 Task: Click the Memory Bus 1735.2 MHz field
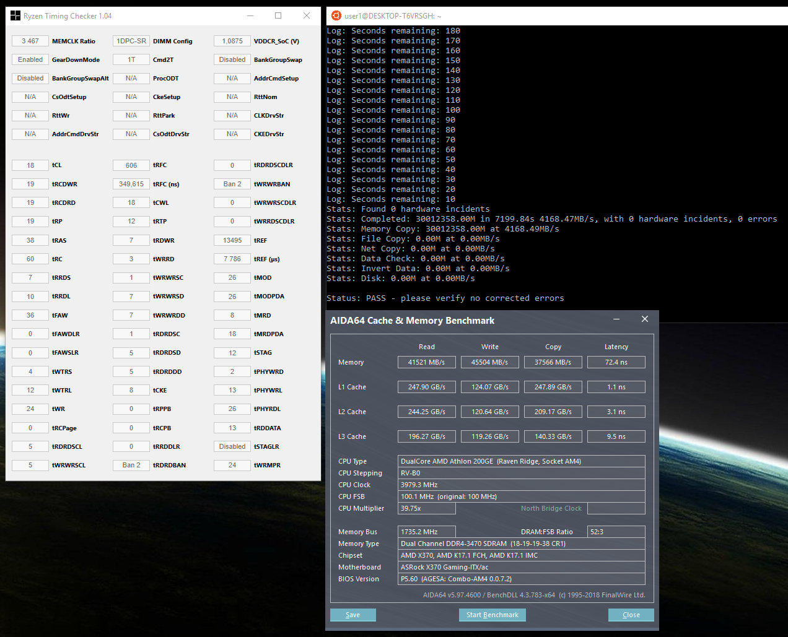pyautogui.click(x=427, y=532)
